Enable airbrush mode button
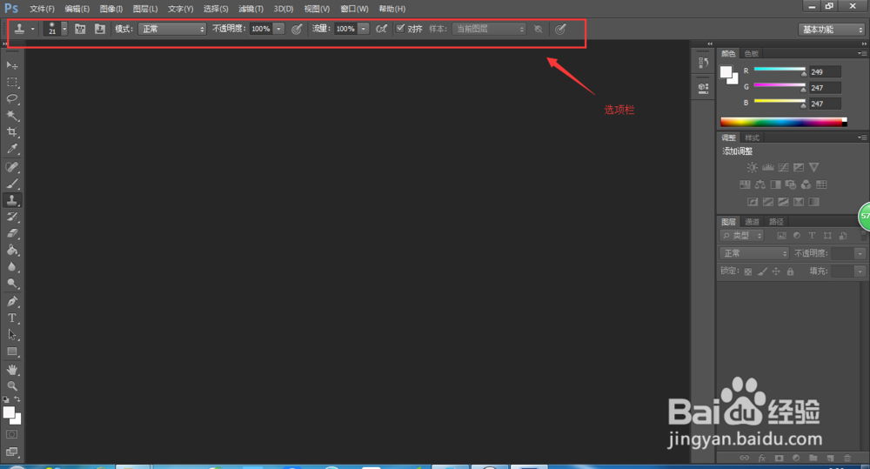This screenshot has width=870, height=469. click(381, 29)
